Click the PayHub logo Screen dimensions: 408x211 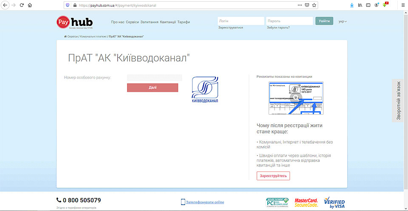pyautogui.click(x=75, y=23)
